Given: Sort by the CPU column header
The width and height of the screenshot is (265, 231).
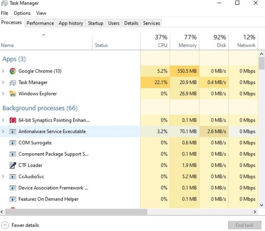Looking at the screenshot, I should pyautogui.click(x=160, y=41).
